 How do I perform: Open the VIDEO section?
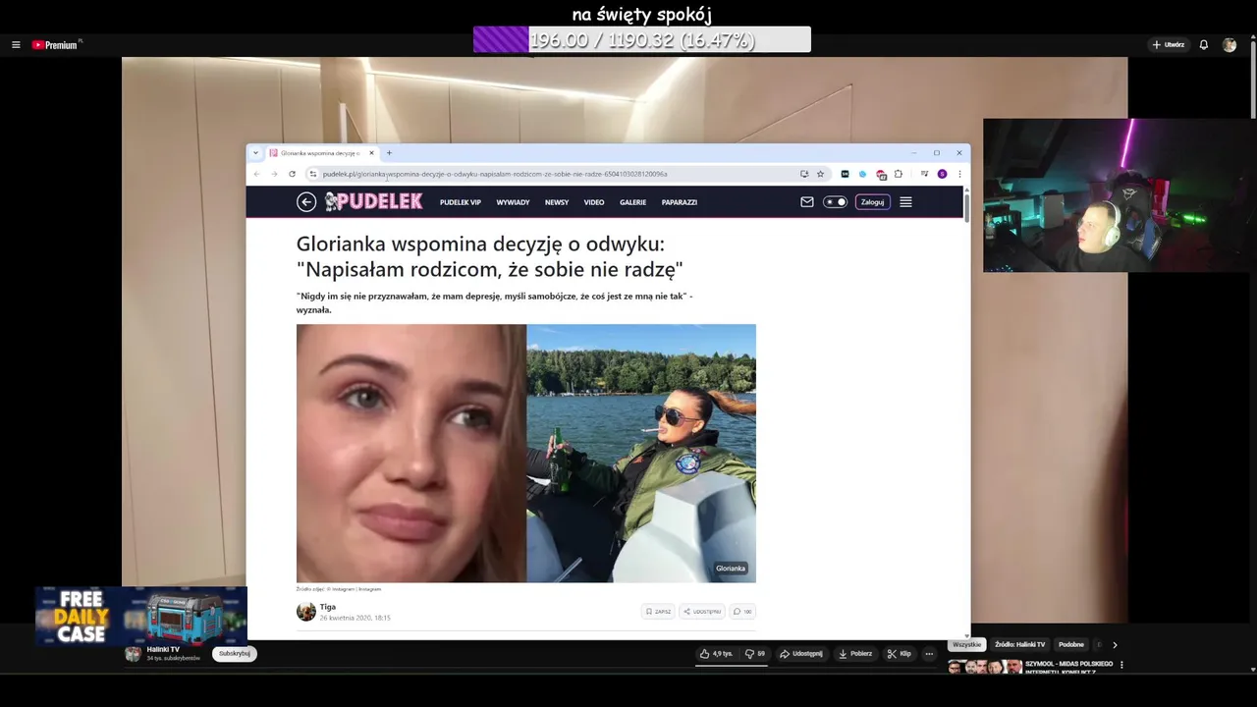click(594, 202)
